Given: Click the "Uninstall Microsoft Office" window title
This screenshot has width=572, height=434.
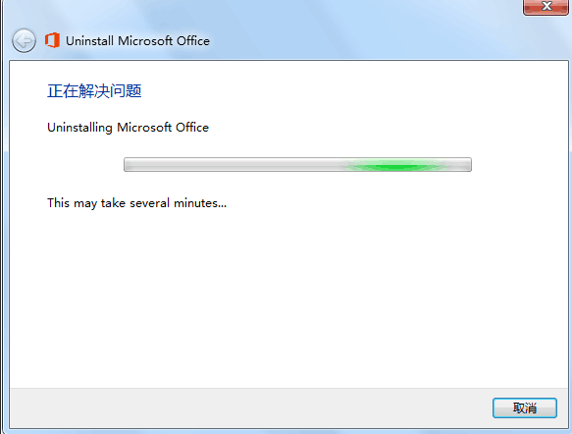Looking at the screenshot, I should click(x=137, y=41).
